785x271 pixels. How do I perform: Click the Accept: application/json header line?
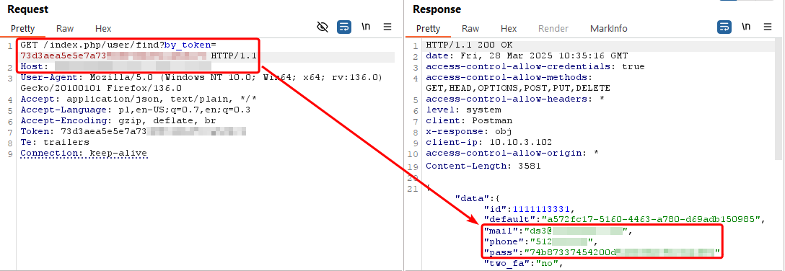[139, 99]
